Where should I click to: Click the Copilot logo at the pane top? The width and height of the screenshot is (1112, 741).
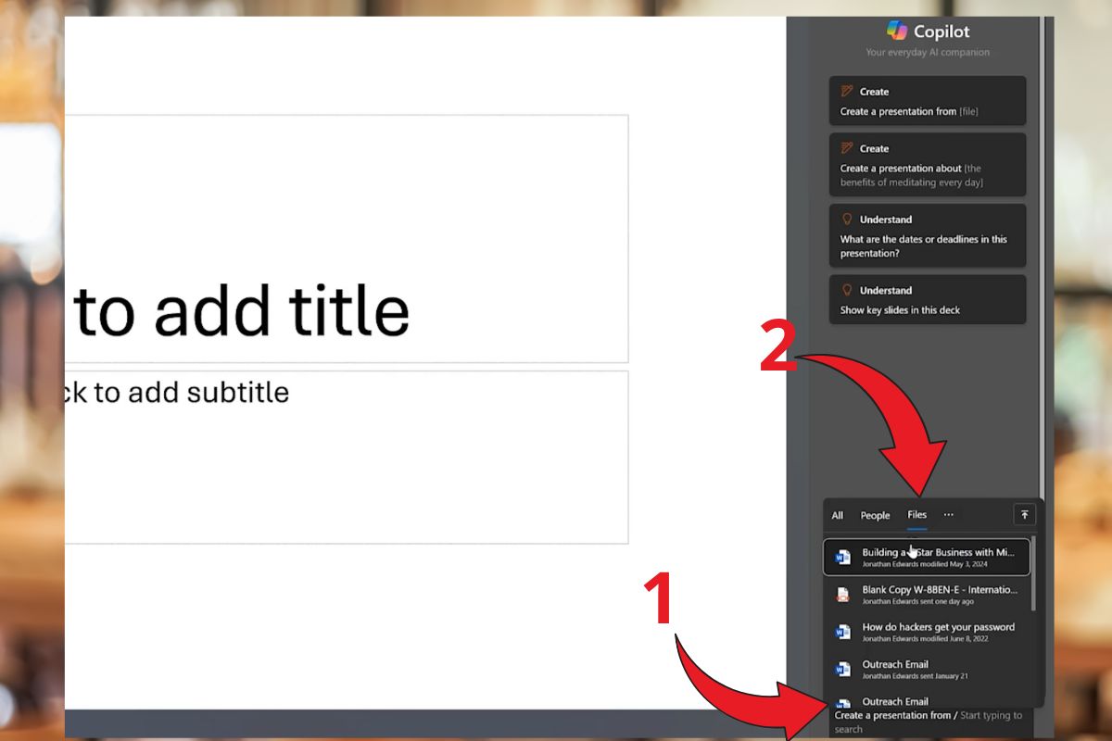click(x=896, y=31)
